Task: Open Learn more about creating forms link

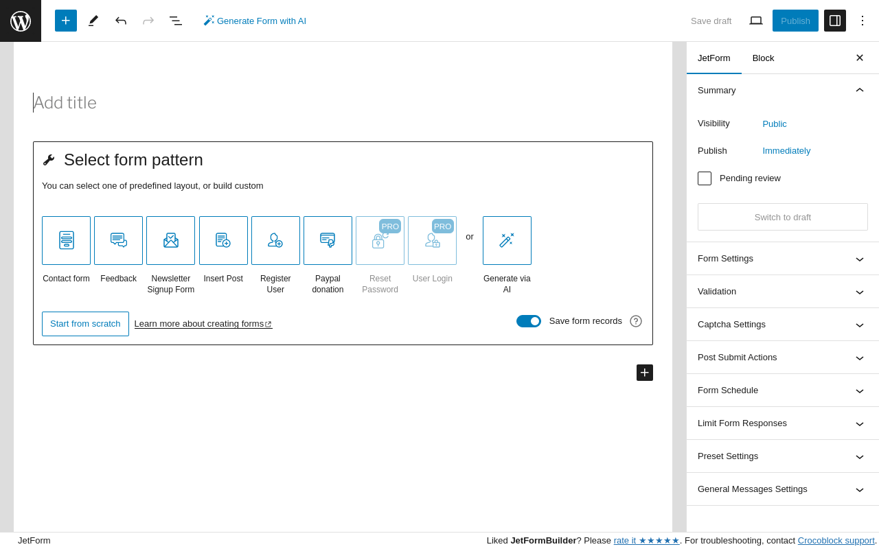Action: pyautogui.click(x=203, y=324)
